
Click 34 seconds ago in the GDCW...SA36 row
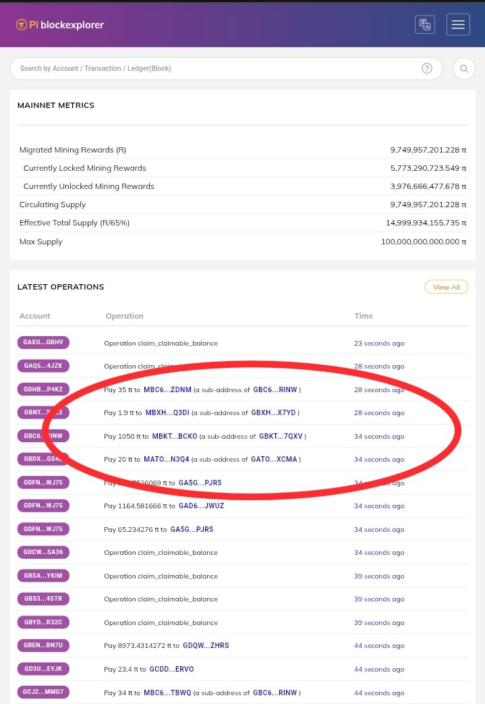(379, 553)
